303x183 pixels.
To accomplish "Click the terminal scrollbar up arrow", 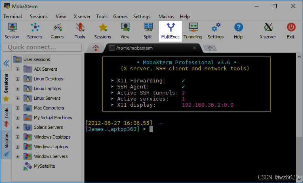I will click(x=299, y=57).
